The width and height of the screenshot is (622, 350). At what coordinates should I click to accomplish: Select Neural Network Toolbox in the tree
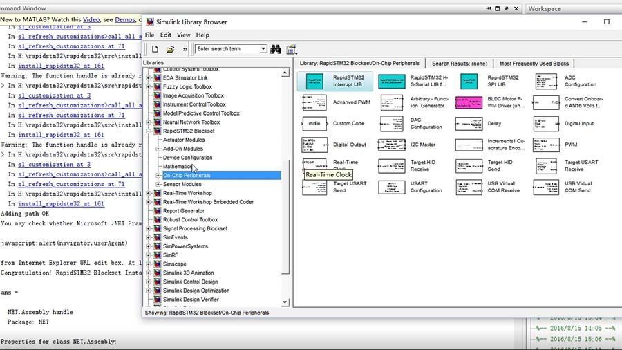[191, 122]
